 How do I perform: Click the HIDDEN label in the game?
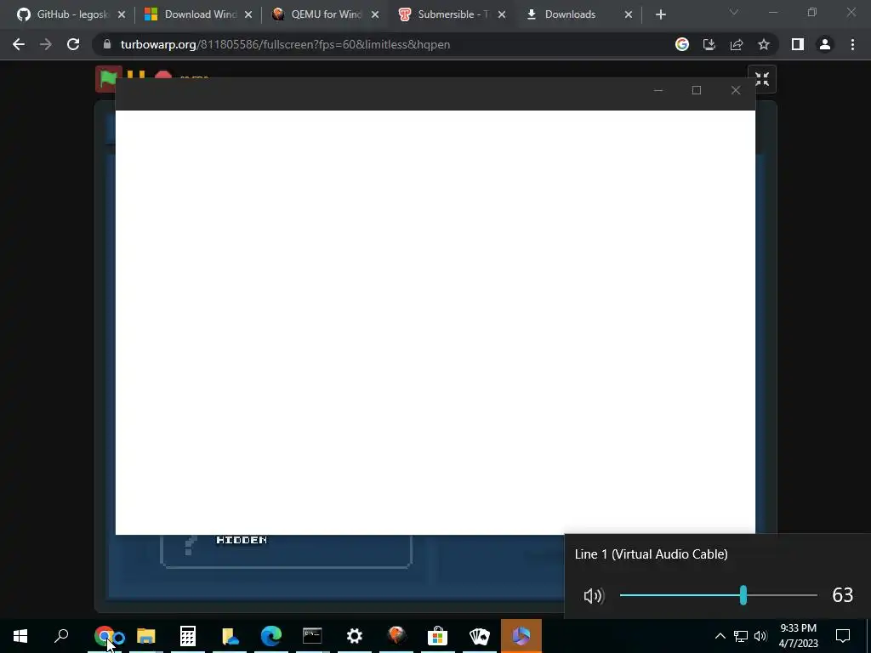pos(242,540)
